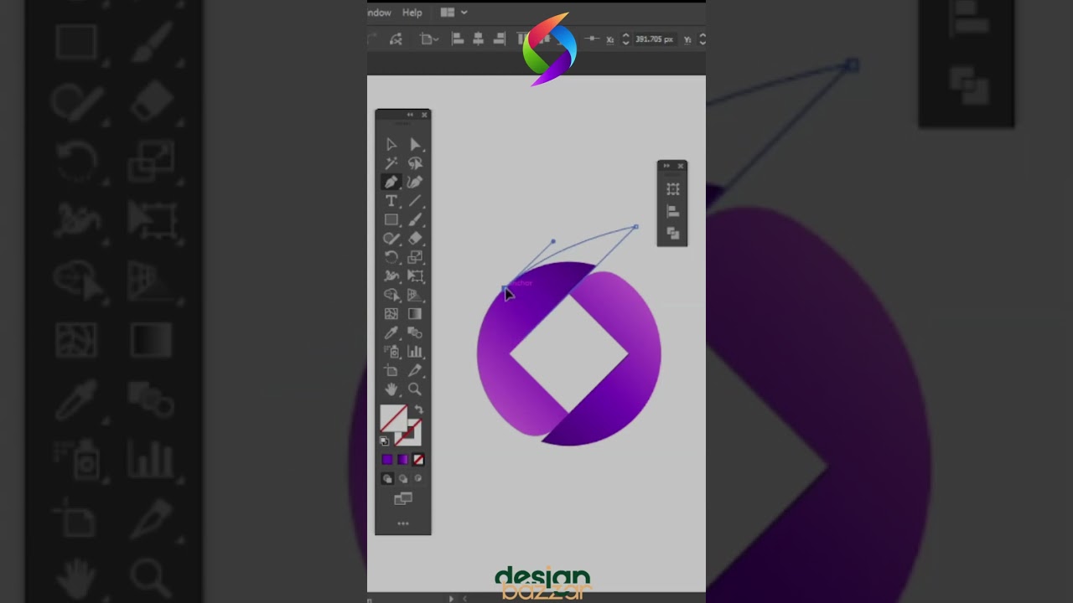The width and height of the screenshot is (1073, 603).
Task: Select the Lasso tool
Action: [x=415, y=163]
